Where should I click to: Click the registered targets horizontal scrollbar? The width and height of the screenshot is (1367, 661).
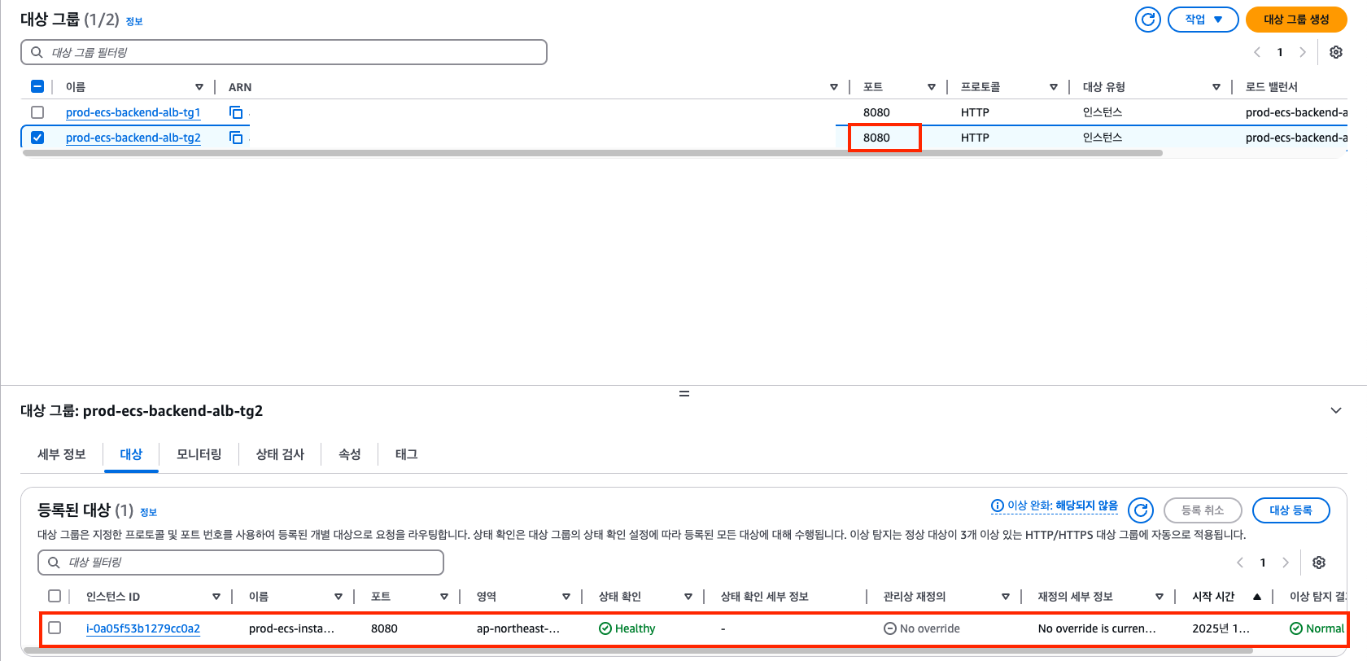click(637, 651)
